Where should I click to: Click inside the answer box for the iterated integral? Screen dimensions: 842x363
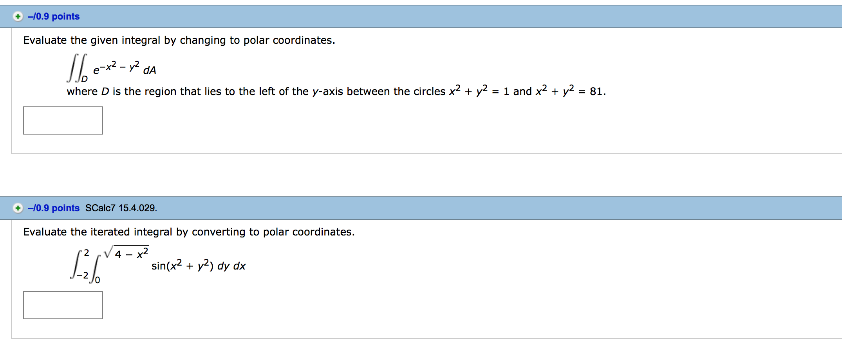pyautogui.click(x=63, y=305)
